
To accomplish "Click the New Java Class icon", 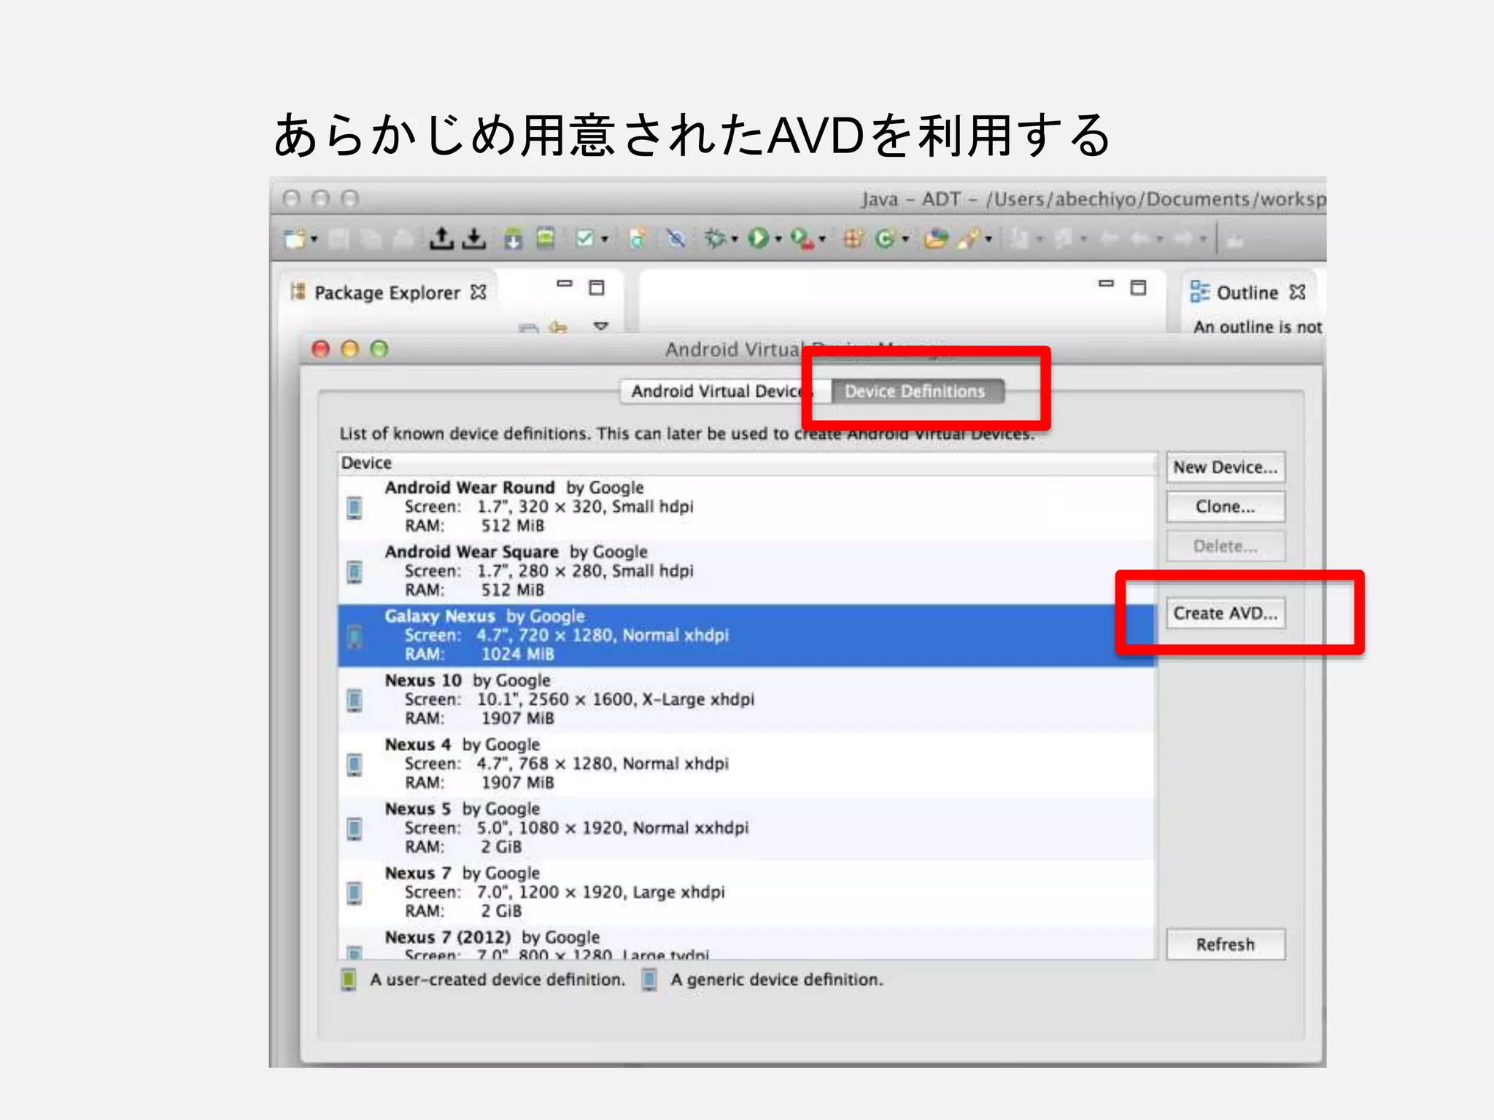I will pos(886,238).
